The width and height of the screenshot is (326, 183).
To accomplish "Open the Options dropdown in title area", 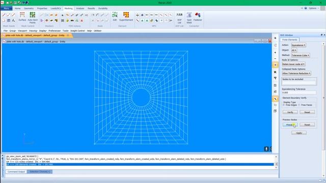I will pyautogui.click(x=314, y=8).
